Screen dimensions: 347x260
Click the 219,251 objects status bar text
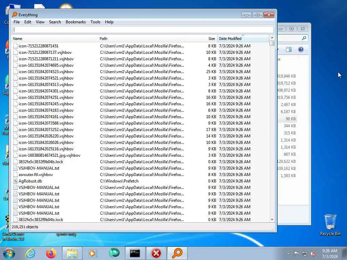point(25,227)
